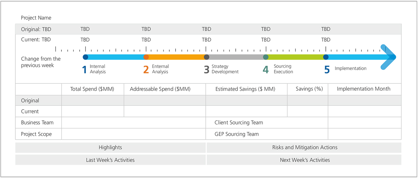
Task: Click the Original row Addressable Spend cell
Action: [x=165, y=101]
